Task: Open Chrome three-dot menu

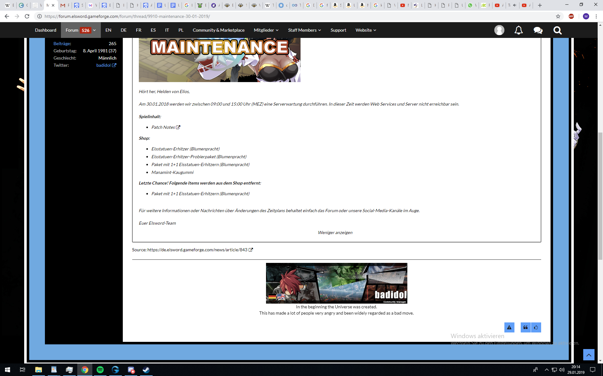Action: tap(596, 16)
